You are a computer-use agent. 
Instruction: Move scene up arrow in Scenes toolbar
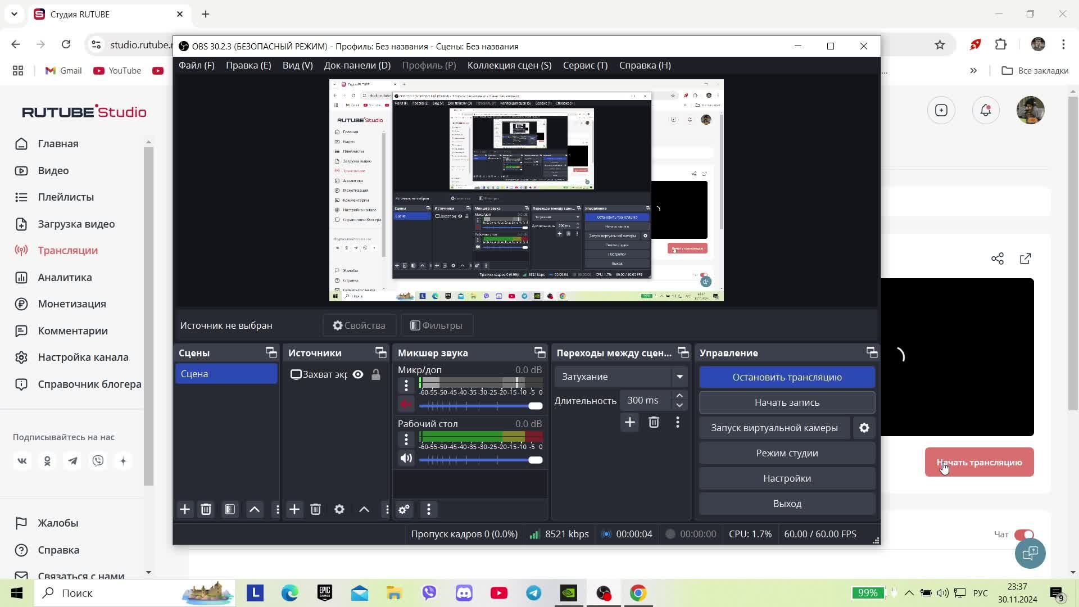pyautogui.click(x=255, y=509)
